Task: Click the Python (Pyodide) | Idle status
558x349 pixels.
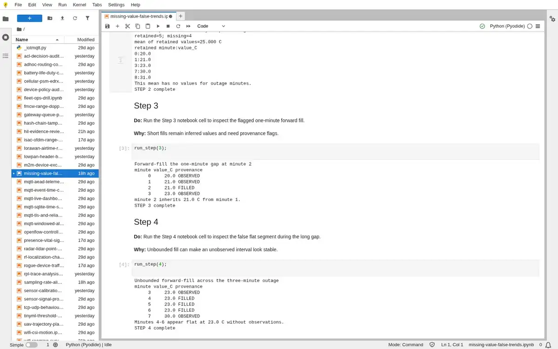Action: [88, 345]
